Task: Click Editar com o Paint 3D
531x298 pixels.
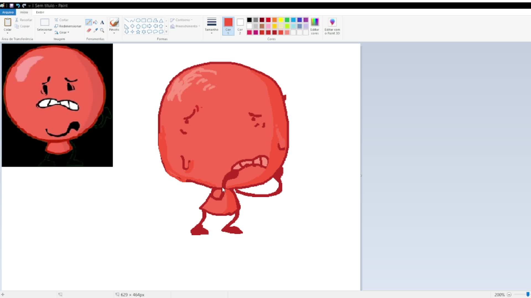Action: pyautogui.click(x=332, y=26)
